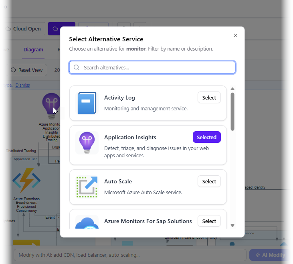Click the Application Insights lightbulb icon
The image size is (293, 264).
[x=87, y=143]
